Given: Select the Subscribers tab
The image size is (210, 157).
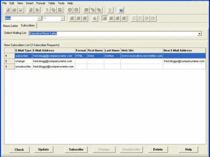Looking at the screenshot, I should [28, 25].
